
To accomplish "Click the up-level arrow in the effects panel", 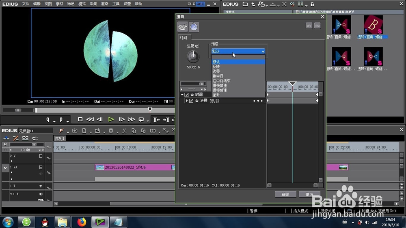I will pos(253,4).
